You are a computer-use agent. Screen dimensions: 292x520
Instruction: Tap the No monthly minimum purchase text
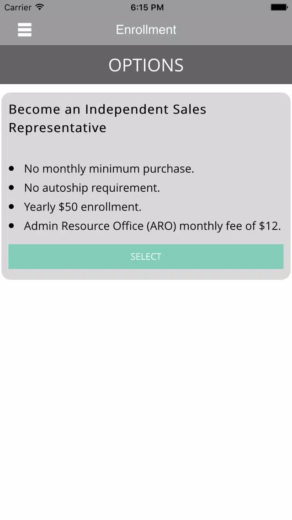coord(109,169)
